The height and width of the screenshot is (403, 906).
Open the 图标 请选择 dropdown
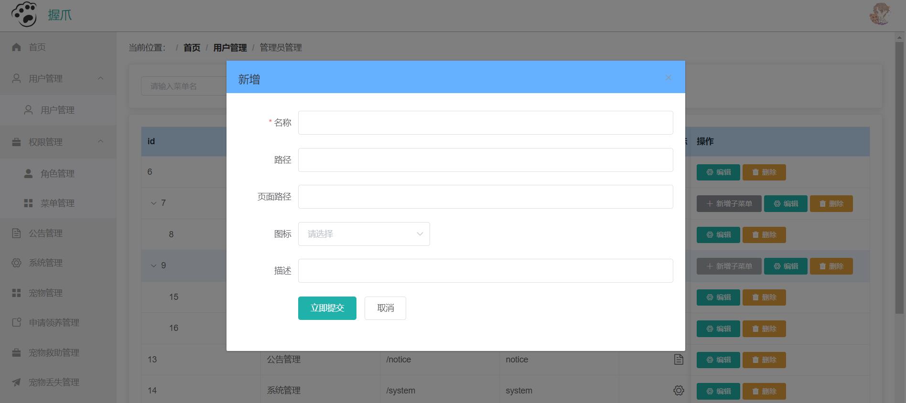coord(364,234)
